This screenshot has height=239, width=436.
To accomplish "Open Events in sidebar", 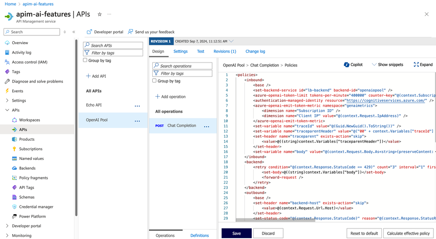I will [17, 91].
